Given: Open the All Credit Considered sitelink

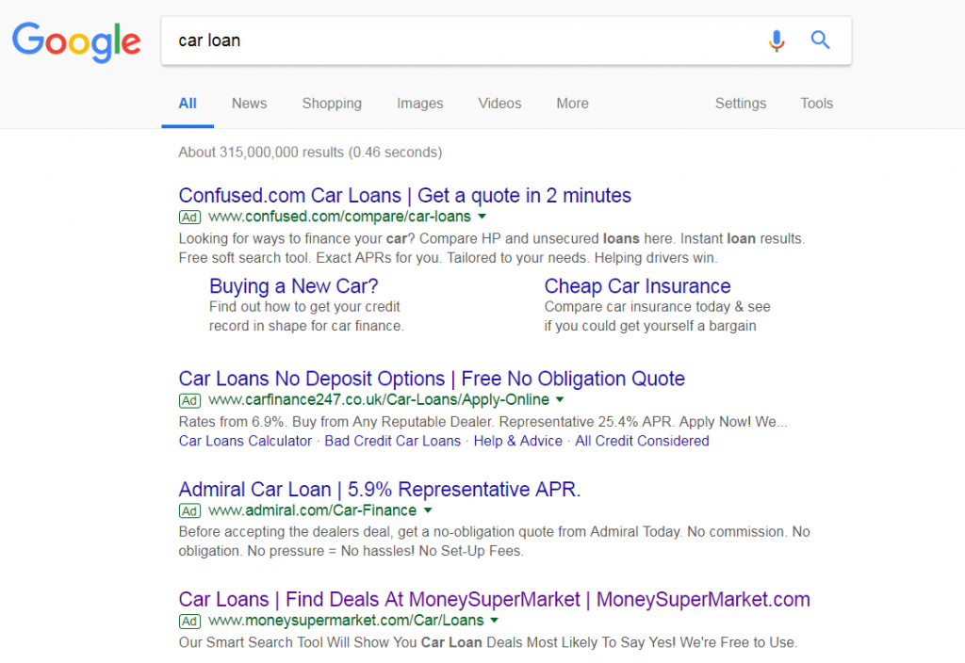Looking at the screenshot, I should (x=642, y=441).
